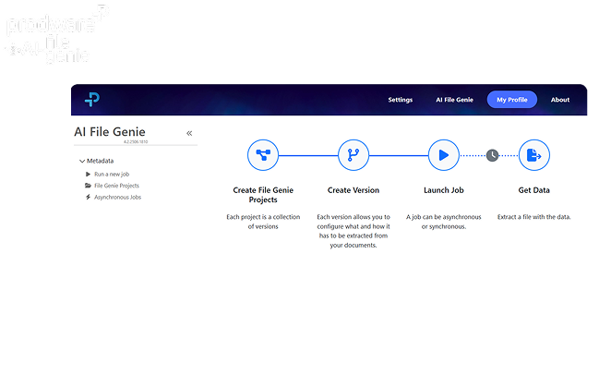Image resolution: width=599 pixels, height=387 pixels.
Task: Open My Profile
Action: (x=512, y=100)
